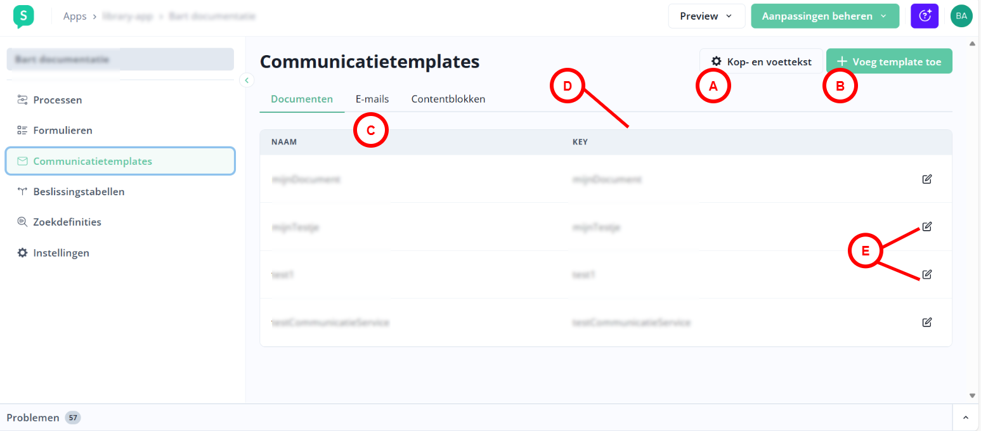Image resolution: width=981 pixels, height=431 pixels.
Task: Go to Processen in the sidebar
Action: pos(57,100)
